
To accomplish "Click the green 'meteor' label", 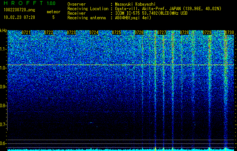I will click(54, 12).
